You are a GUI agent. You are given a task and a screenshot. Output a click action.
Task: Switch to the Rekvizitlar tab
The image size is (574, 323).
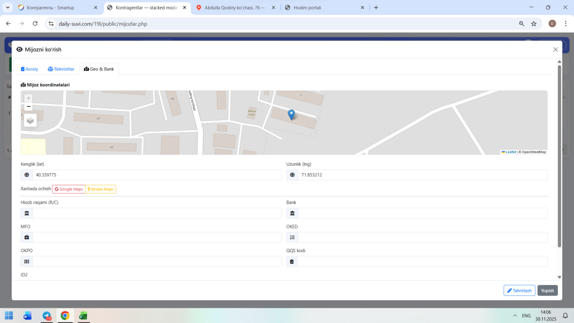pos(61,69)
